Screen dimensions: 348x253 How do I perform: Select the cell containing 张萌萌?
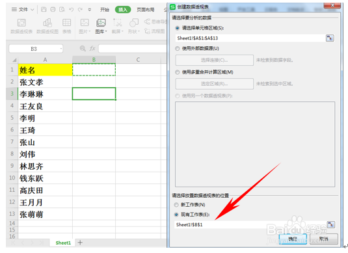(x=45, y=215)
